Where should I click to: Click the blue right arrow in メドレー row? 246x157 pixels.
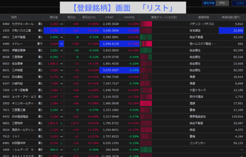(61, 44)
